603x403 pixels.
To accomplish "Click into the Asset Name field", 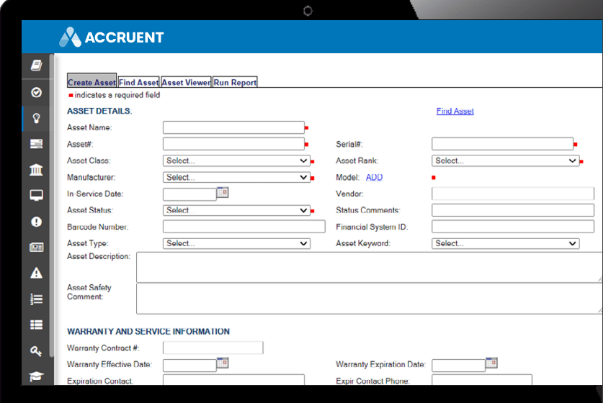I will click(233, 128).
